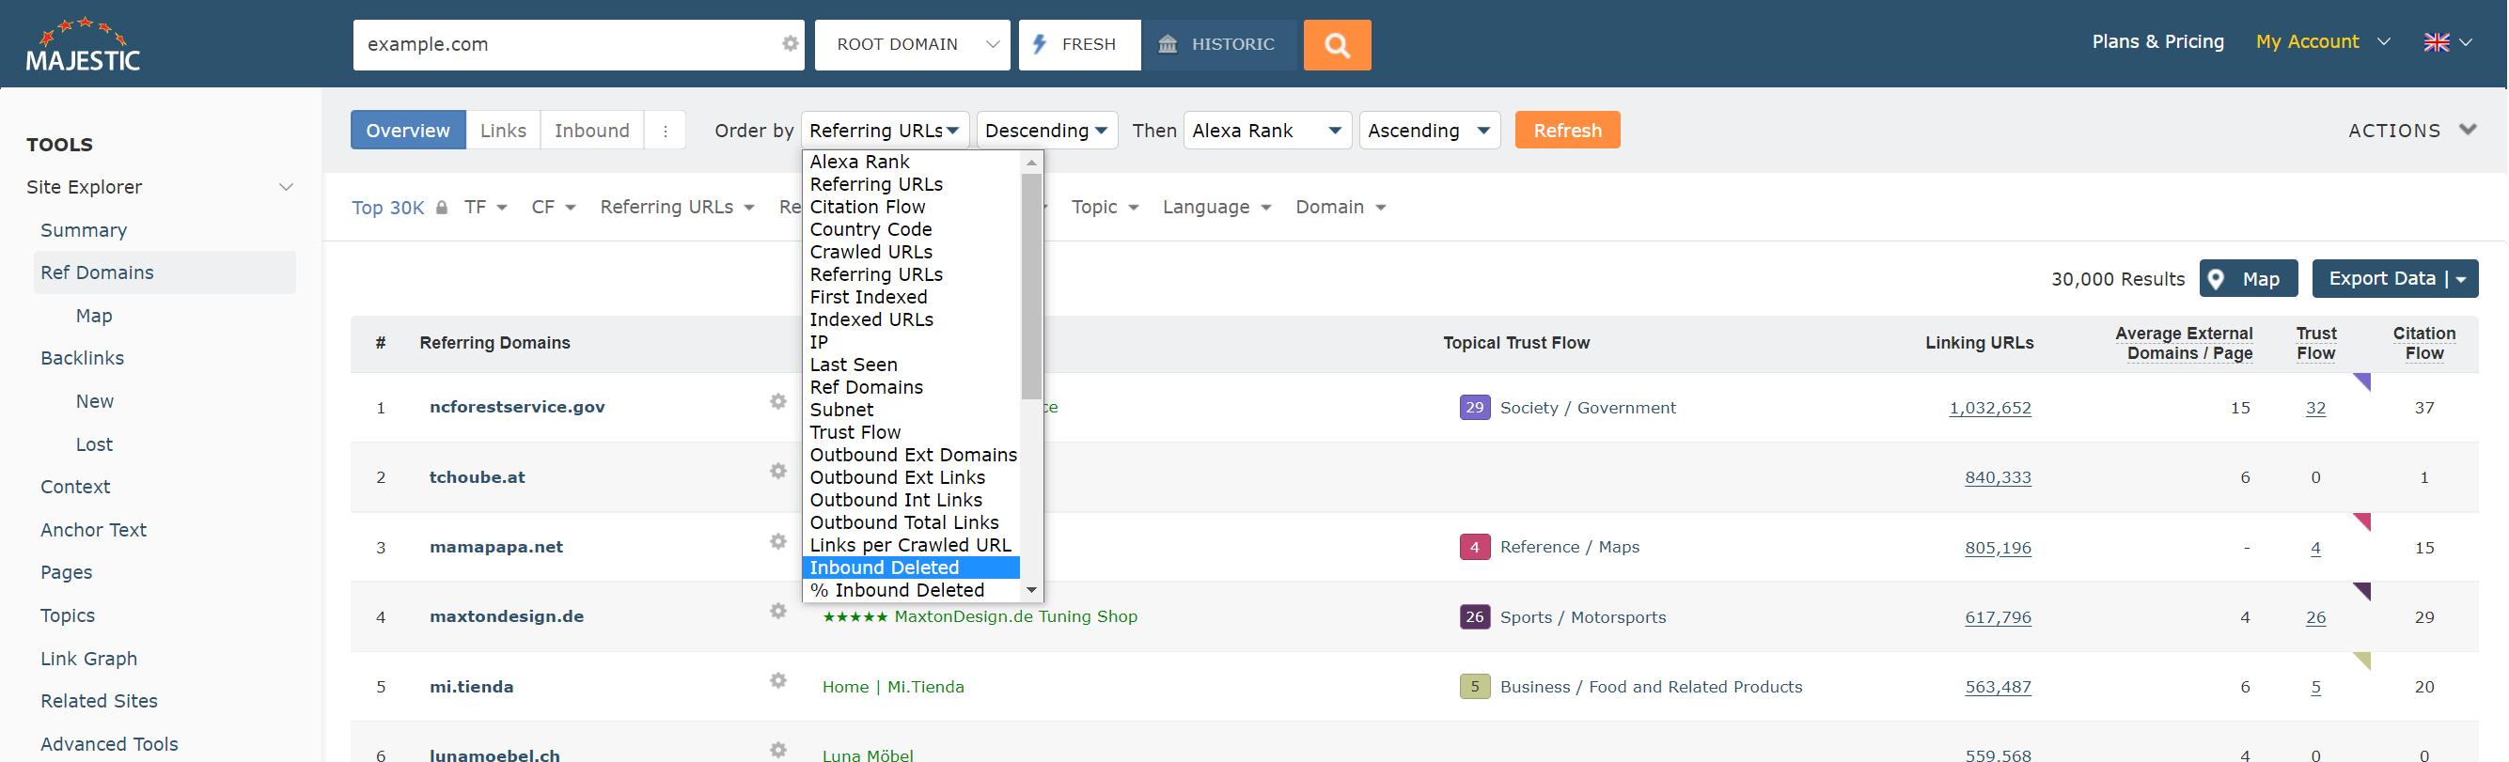The image size is (2509, 762).
Task: Switch to the Links tab
Action: pyautogui.click(x=503, y=131)
